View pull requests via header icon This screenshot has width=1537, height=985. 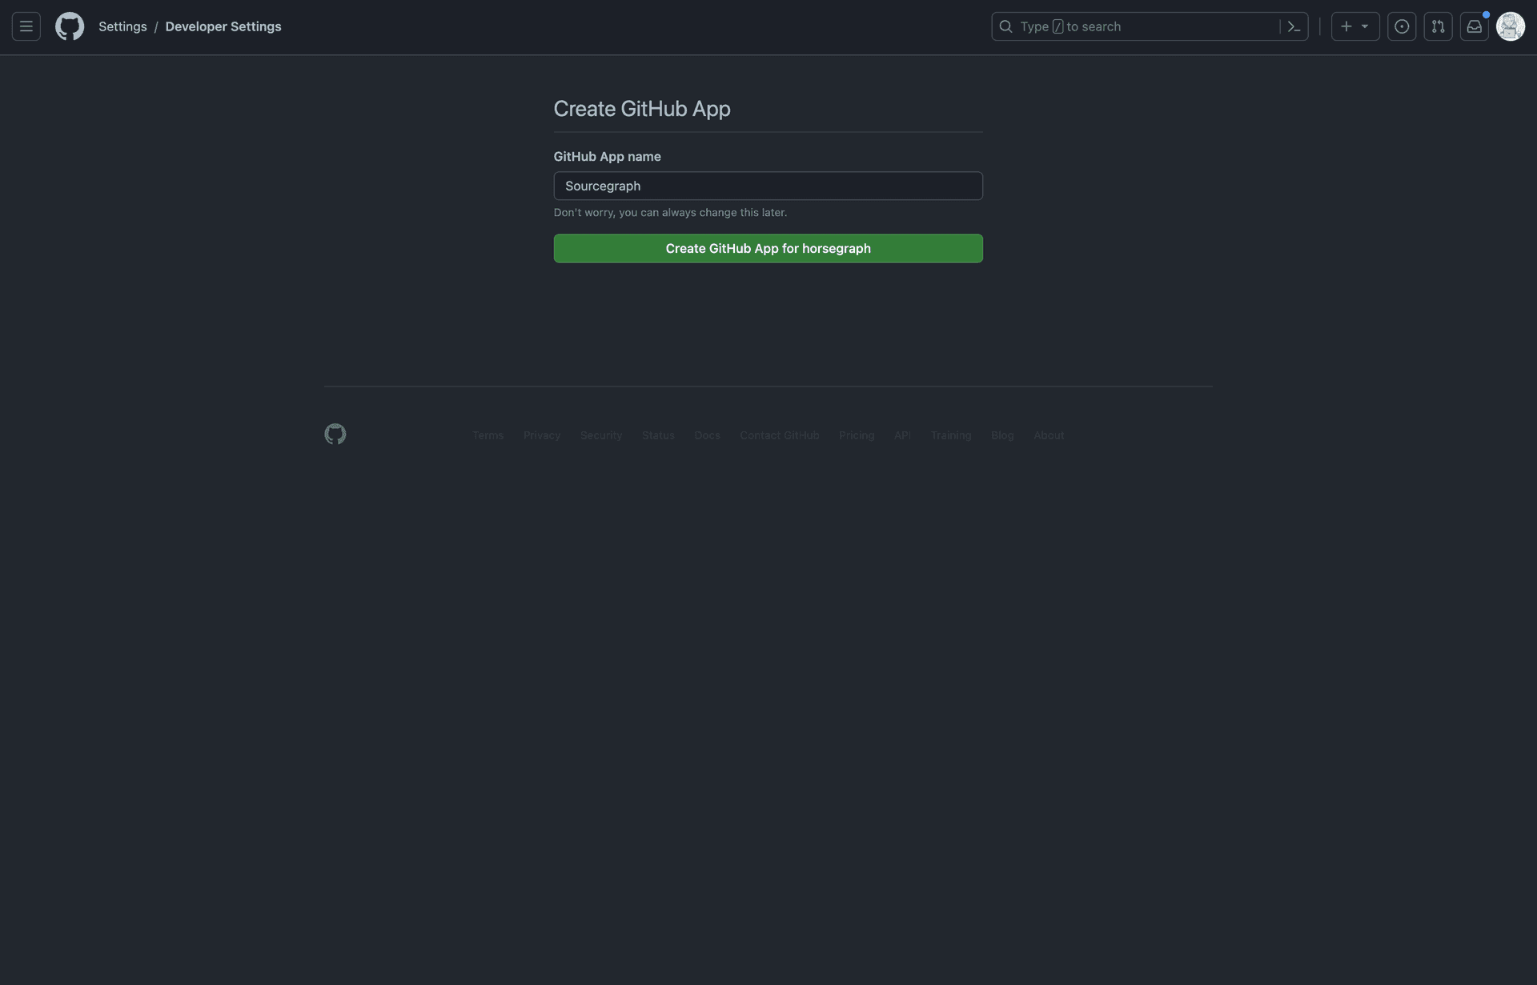pyautogui.click(x=1438, y=26)
